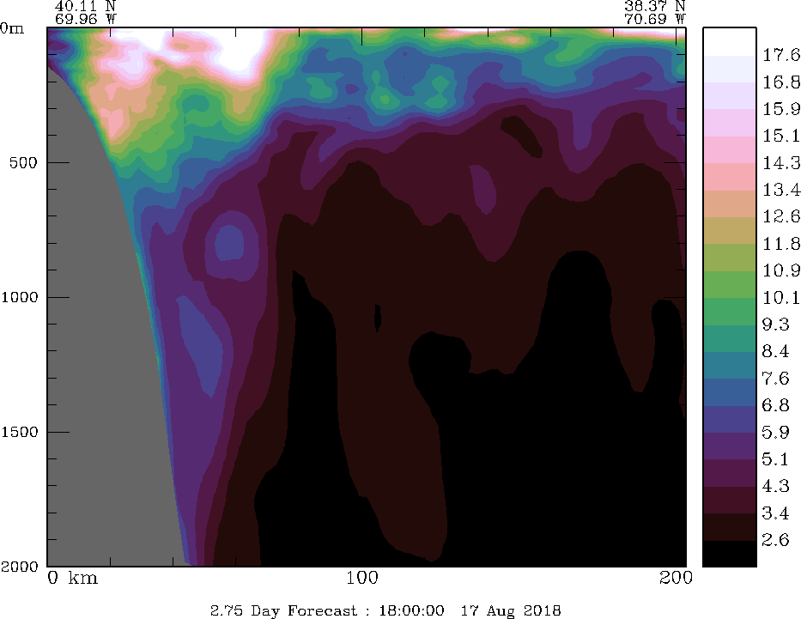Click the 13.4 color scale label
This screenshot has width=801, height=619.
[x=780, y=190]
